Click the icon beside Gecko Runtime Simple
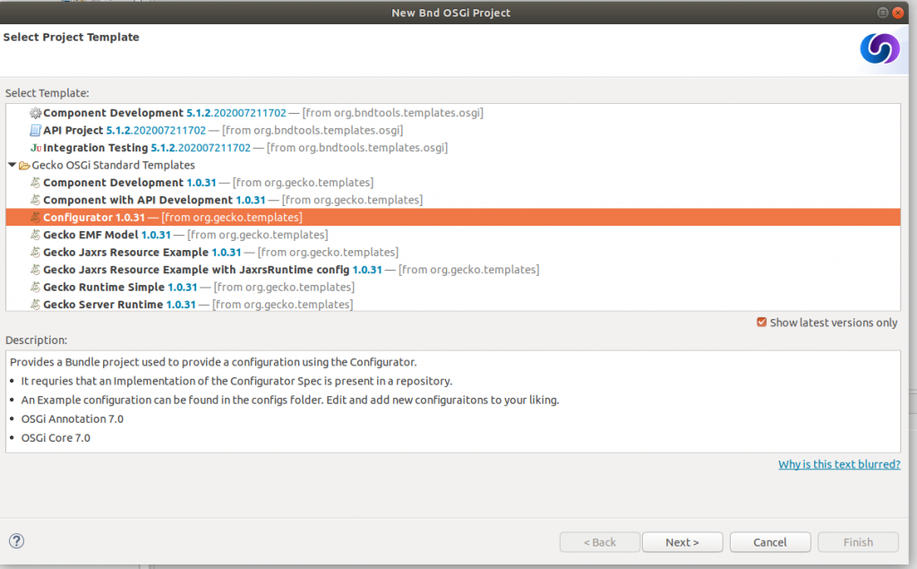The height and width of the screenshot is (569, 917). [x=36, y=288]
